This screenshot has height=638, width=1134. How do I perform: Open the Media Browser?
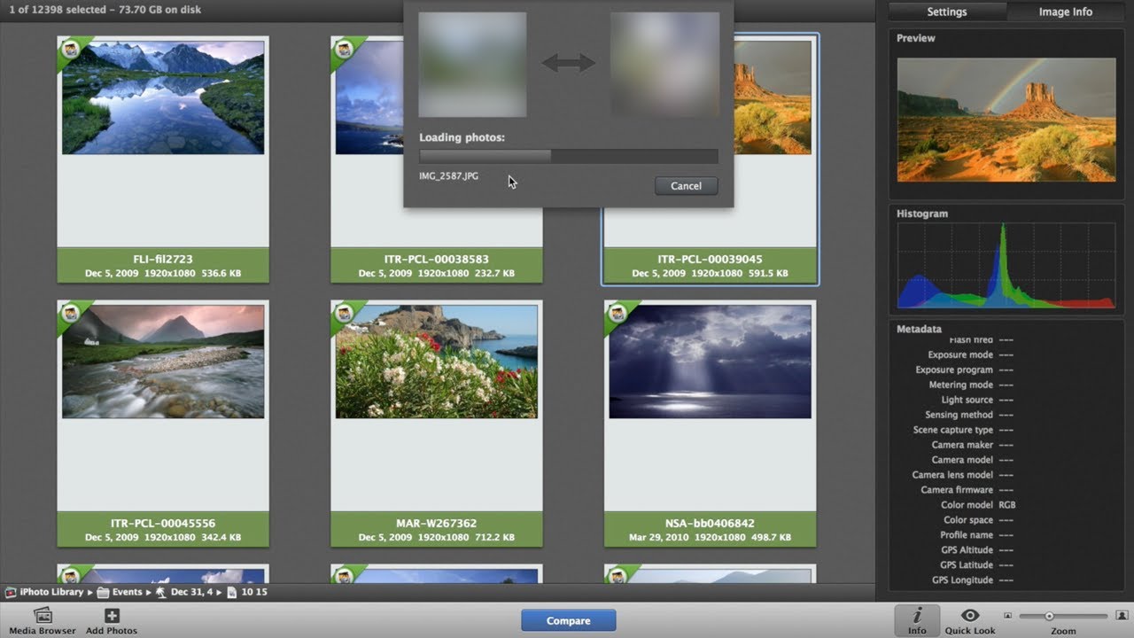click(x=42, y=621)
